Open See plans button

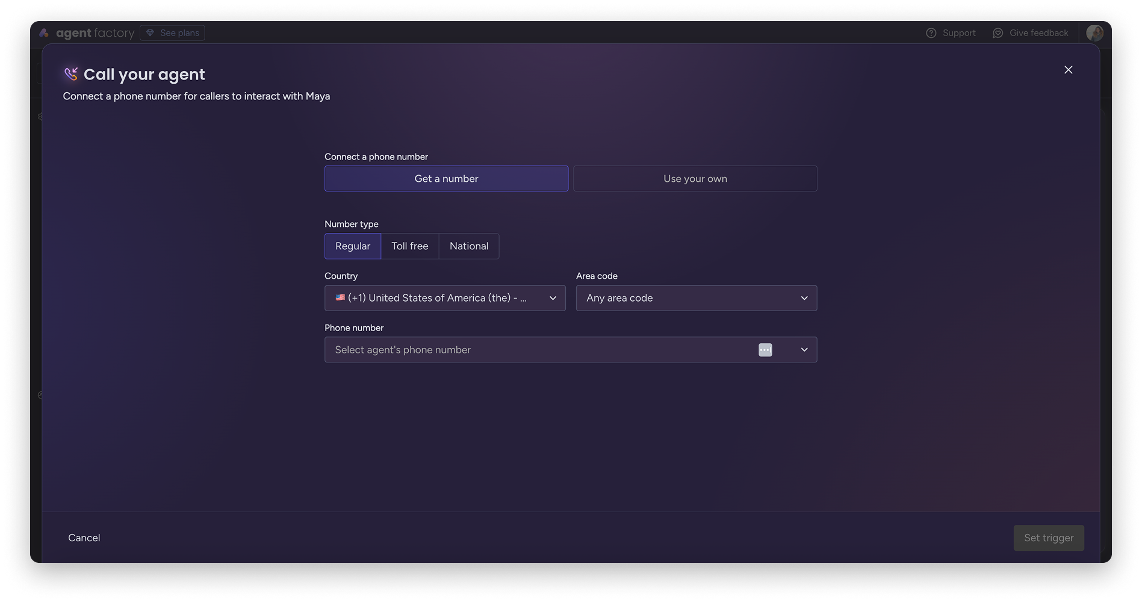tap(172, 33)
